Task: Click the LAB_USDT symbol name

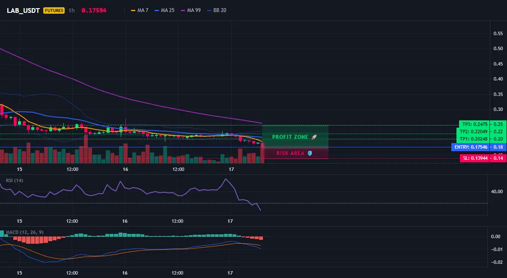Action: click(23, 10)
